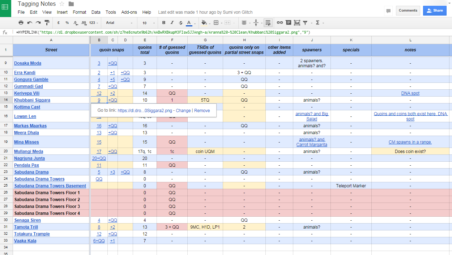Move document using the folder icon

pyautogui.click(x=71, y=4)
